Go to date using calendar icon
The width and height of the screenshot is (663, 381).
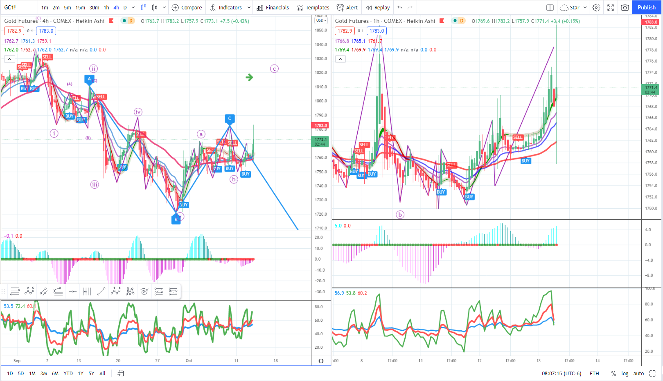pos(120,373)
